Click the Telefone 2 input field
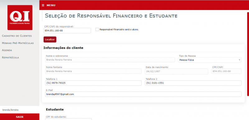This screenshot has width=249, height=120. (x=193, y=83)
